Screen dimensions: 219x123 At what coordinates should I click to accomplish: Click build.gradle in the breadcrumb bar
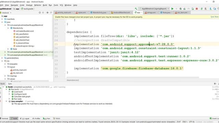click(x=27, y=9)
